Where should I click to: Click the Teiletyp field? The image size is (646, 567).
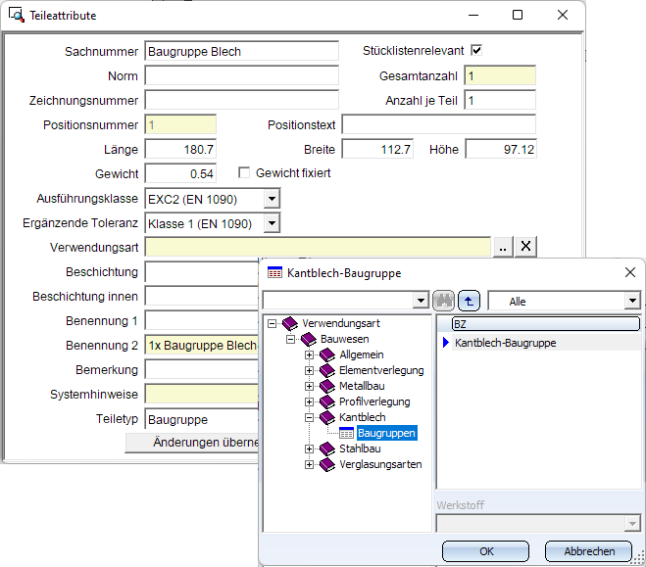coord(202,419)
